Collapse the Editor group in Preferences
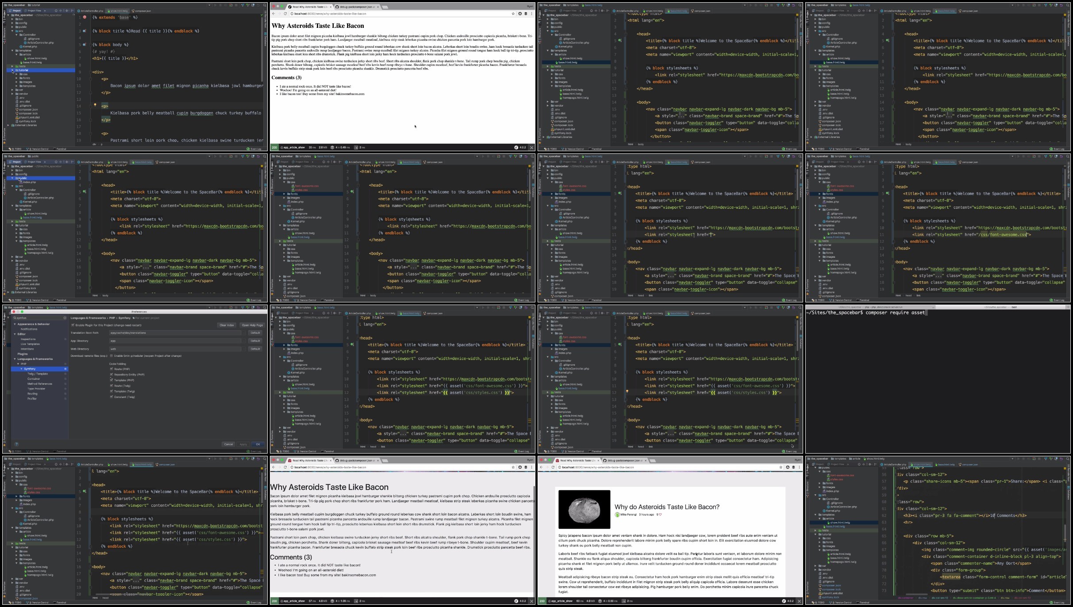This screenshot has height=607, width=1073. coord(15,334)
